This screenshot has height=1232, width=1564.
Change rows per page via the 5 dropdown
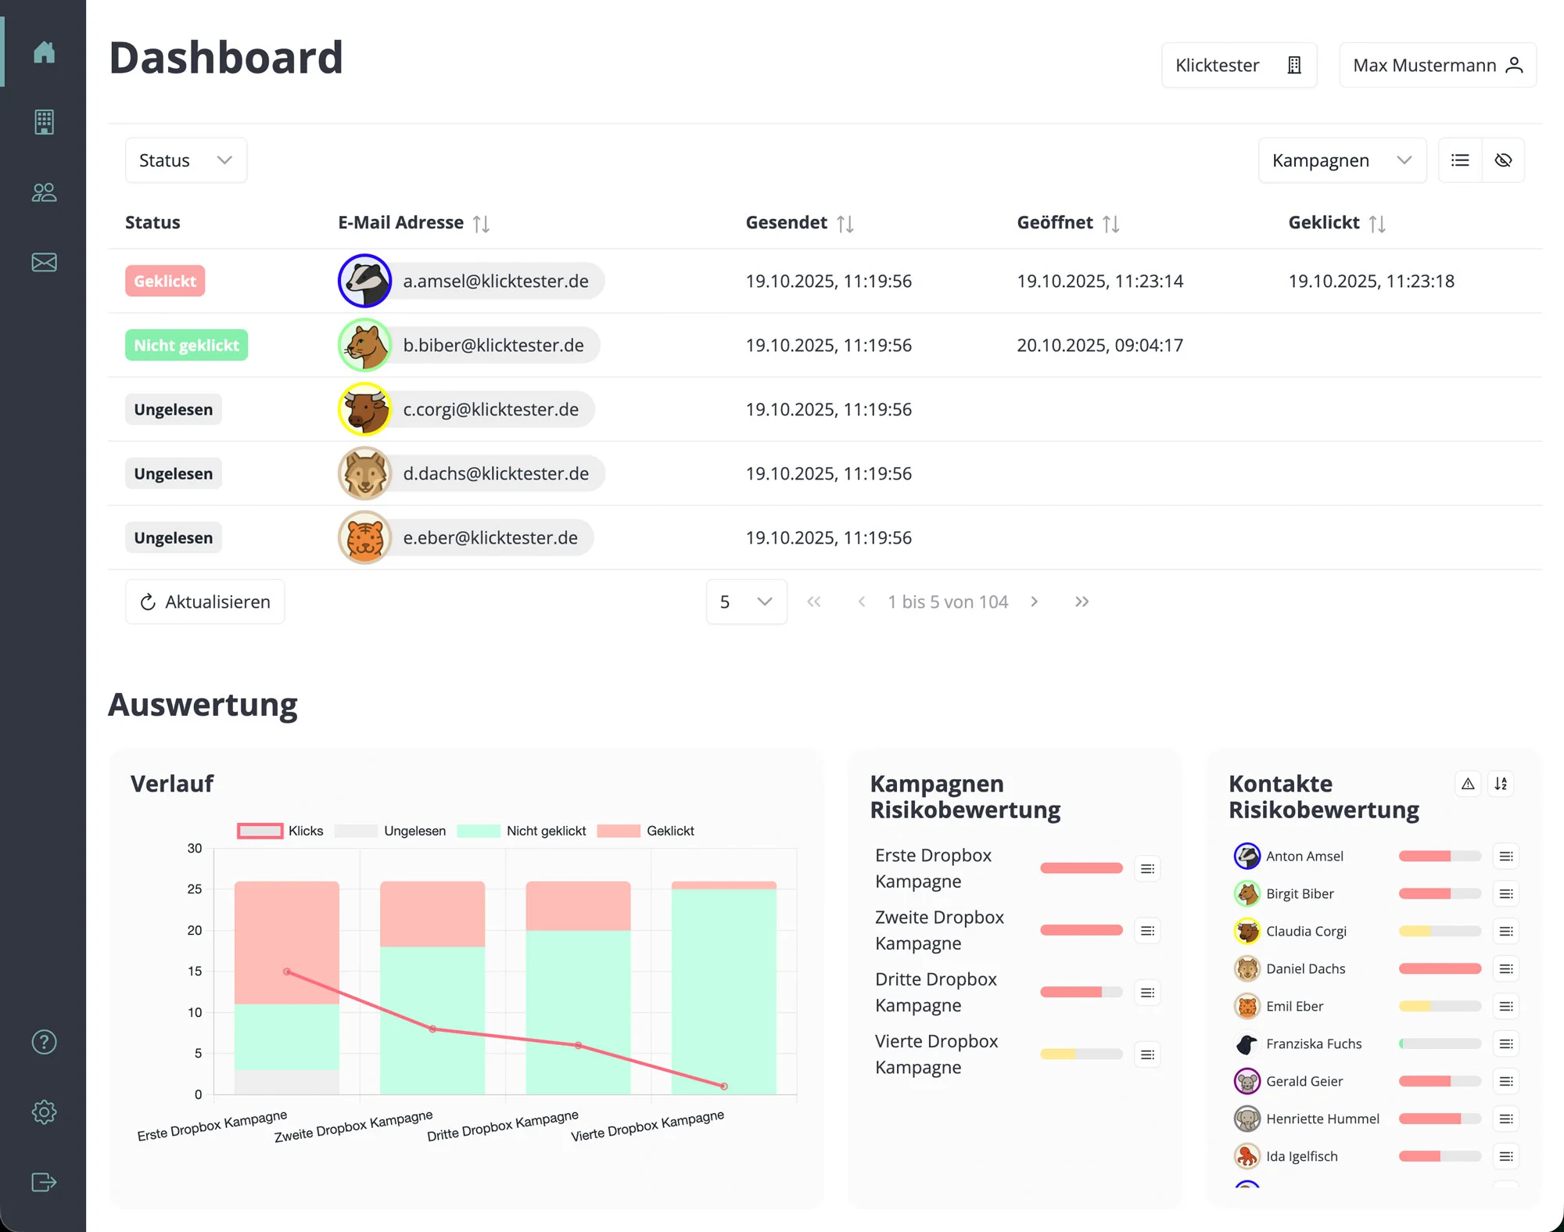click(x=746, y=602)
